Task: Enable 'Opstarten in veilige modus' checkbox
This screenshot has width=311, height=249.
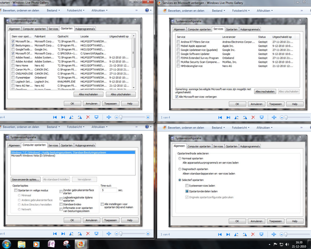Action: click(x=16, y=190)
